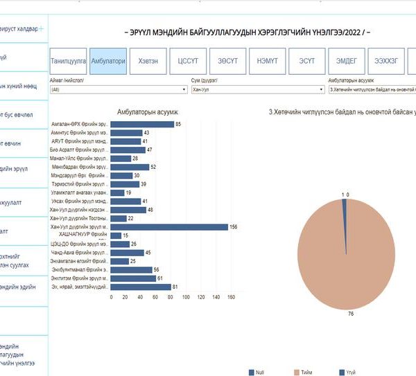Click the pie chart question title text
Image resolution: width=416 pixels, height=376 pixels.
click(343, 112)
